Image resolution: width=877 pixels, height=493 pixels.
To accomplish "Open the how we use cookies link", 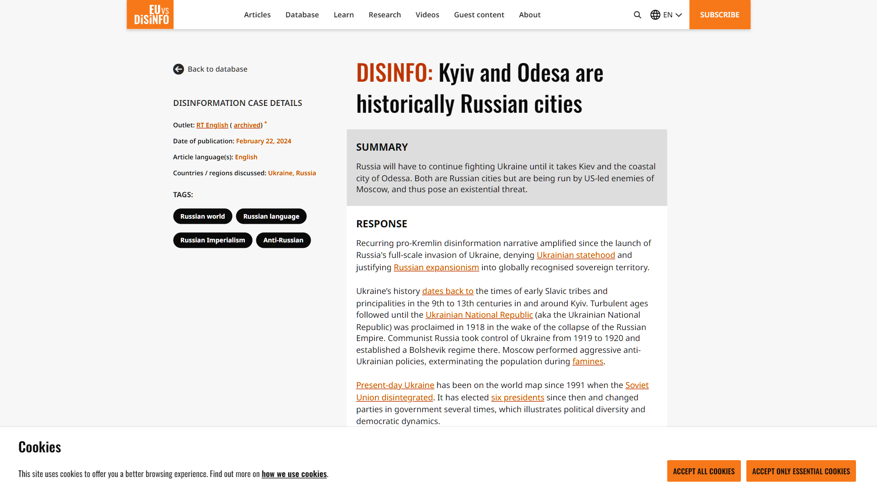I will click(x=294, y=474).
